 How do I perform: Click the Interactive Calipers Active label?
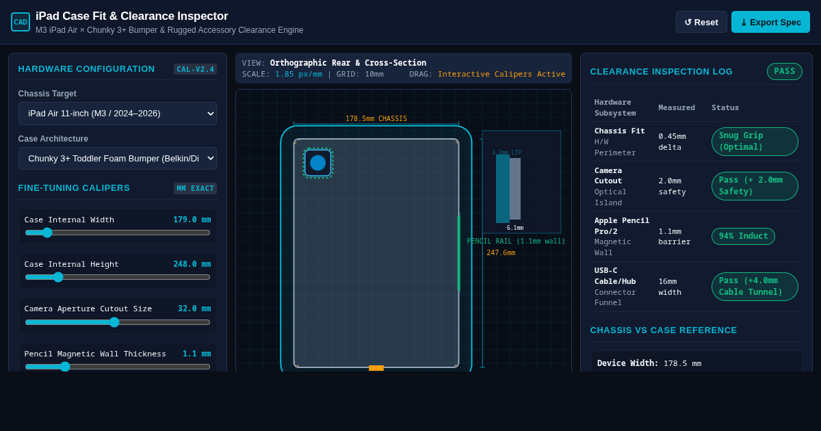point(501,74)
